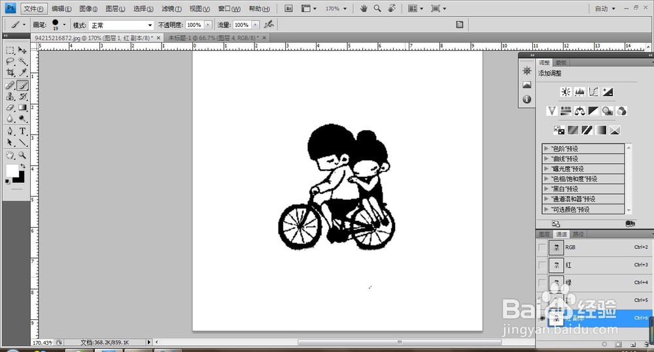Select the History Brush tool
654x352 pixels.
pos(22,97)
